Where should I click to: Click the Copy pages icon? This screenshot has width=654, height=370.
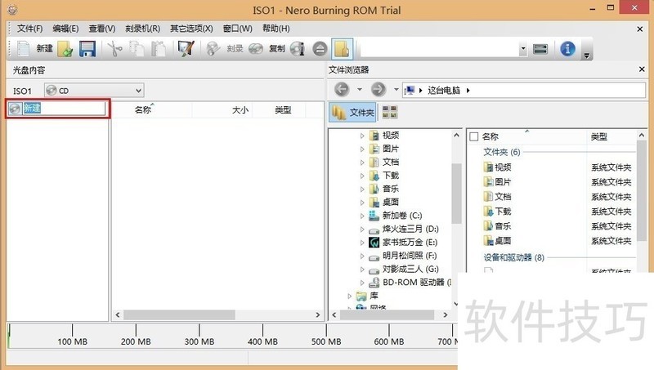tap(137, 49)
